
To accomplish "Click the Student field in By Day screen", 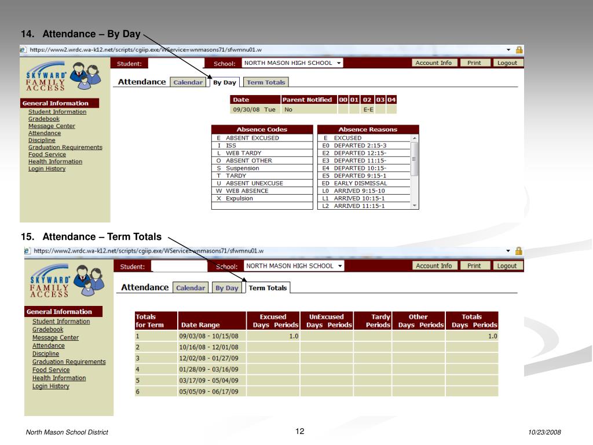I will [x=176, y=64].
